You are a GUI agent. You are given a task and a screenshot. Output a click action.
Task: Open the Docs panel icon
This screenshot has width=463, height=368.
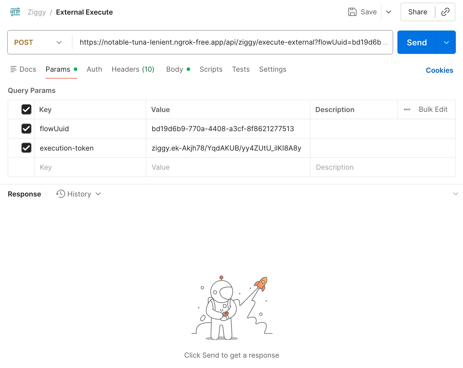13,69
